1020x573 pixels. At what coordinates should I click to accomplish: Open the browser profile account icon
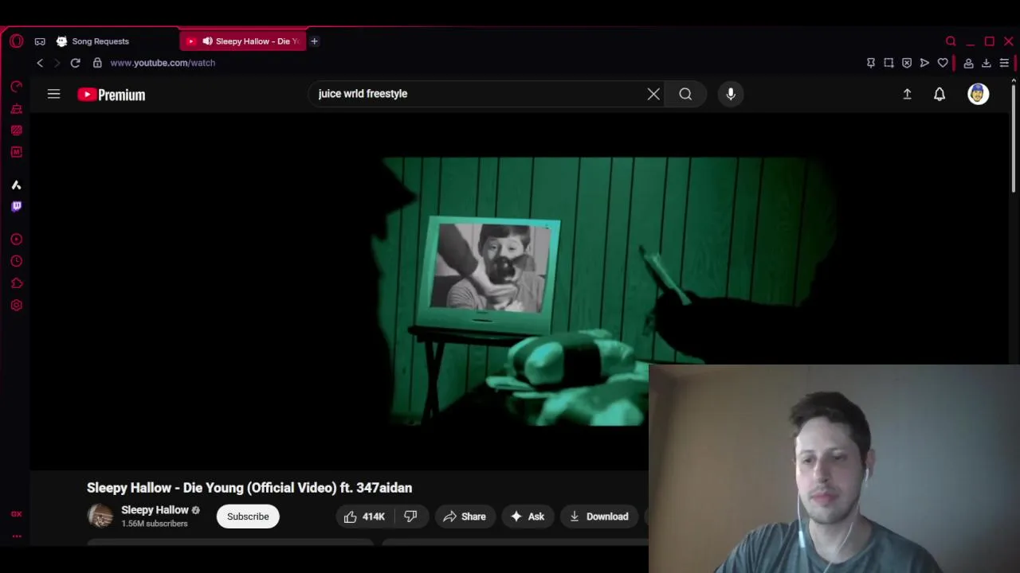coord(968,63)
